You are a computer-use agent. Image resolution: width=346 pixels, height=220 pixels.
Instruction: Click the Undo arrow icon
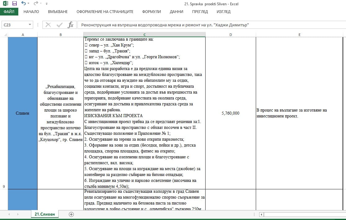coord(24,4)
